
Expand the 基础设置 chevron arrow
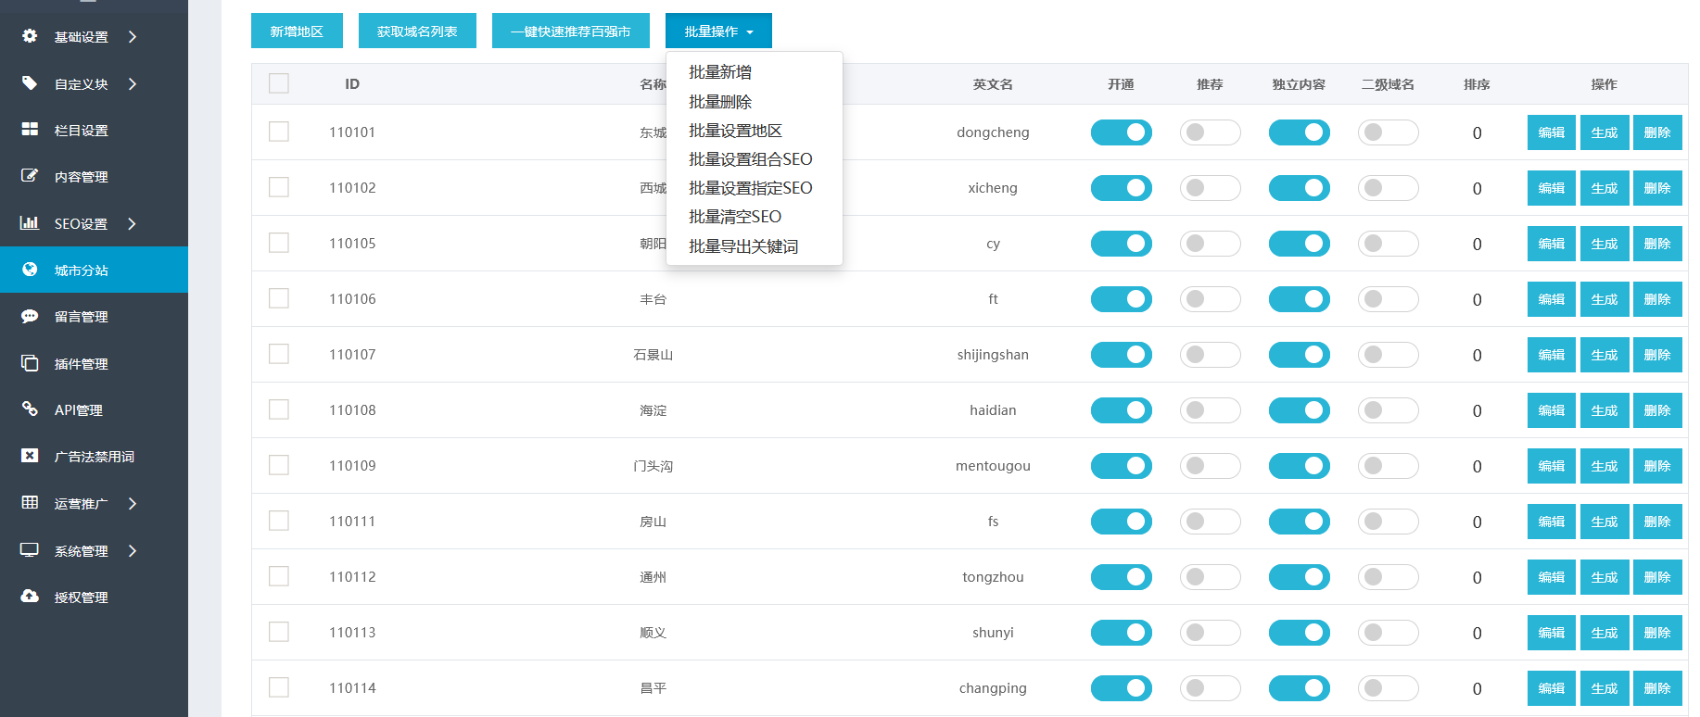click(133, 37)
